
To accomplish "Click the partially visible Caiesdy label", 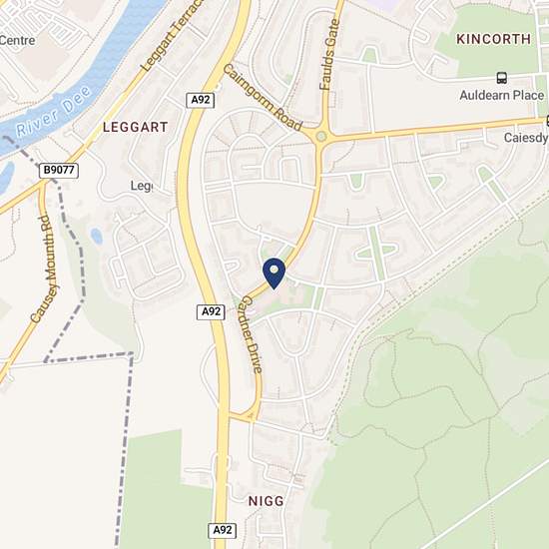I will coord(526,138).
